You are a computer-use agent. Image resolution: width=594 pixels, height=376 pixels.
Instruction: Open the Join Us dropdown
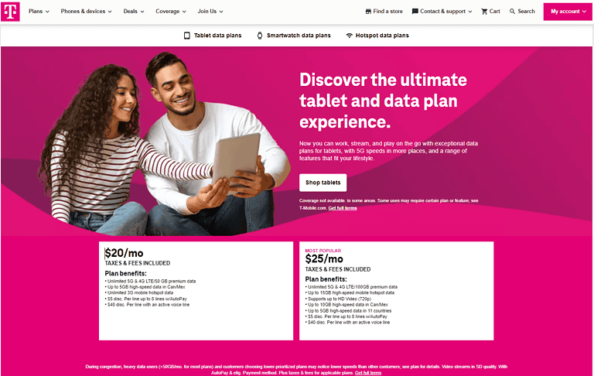click(x=210, y=12)
